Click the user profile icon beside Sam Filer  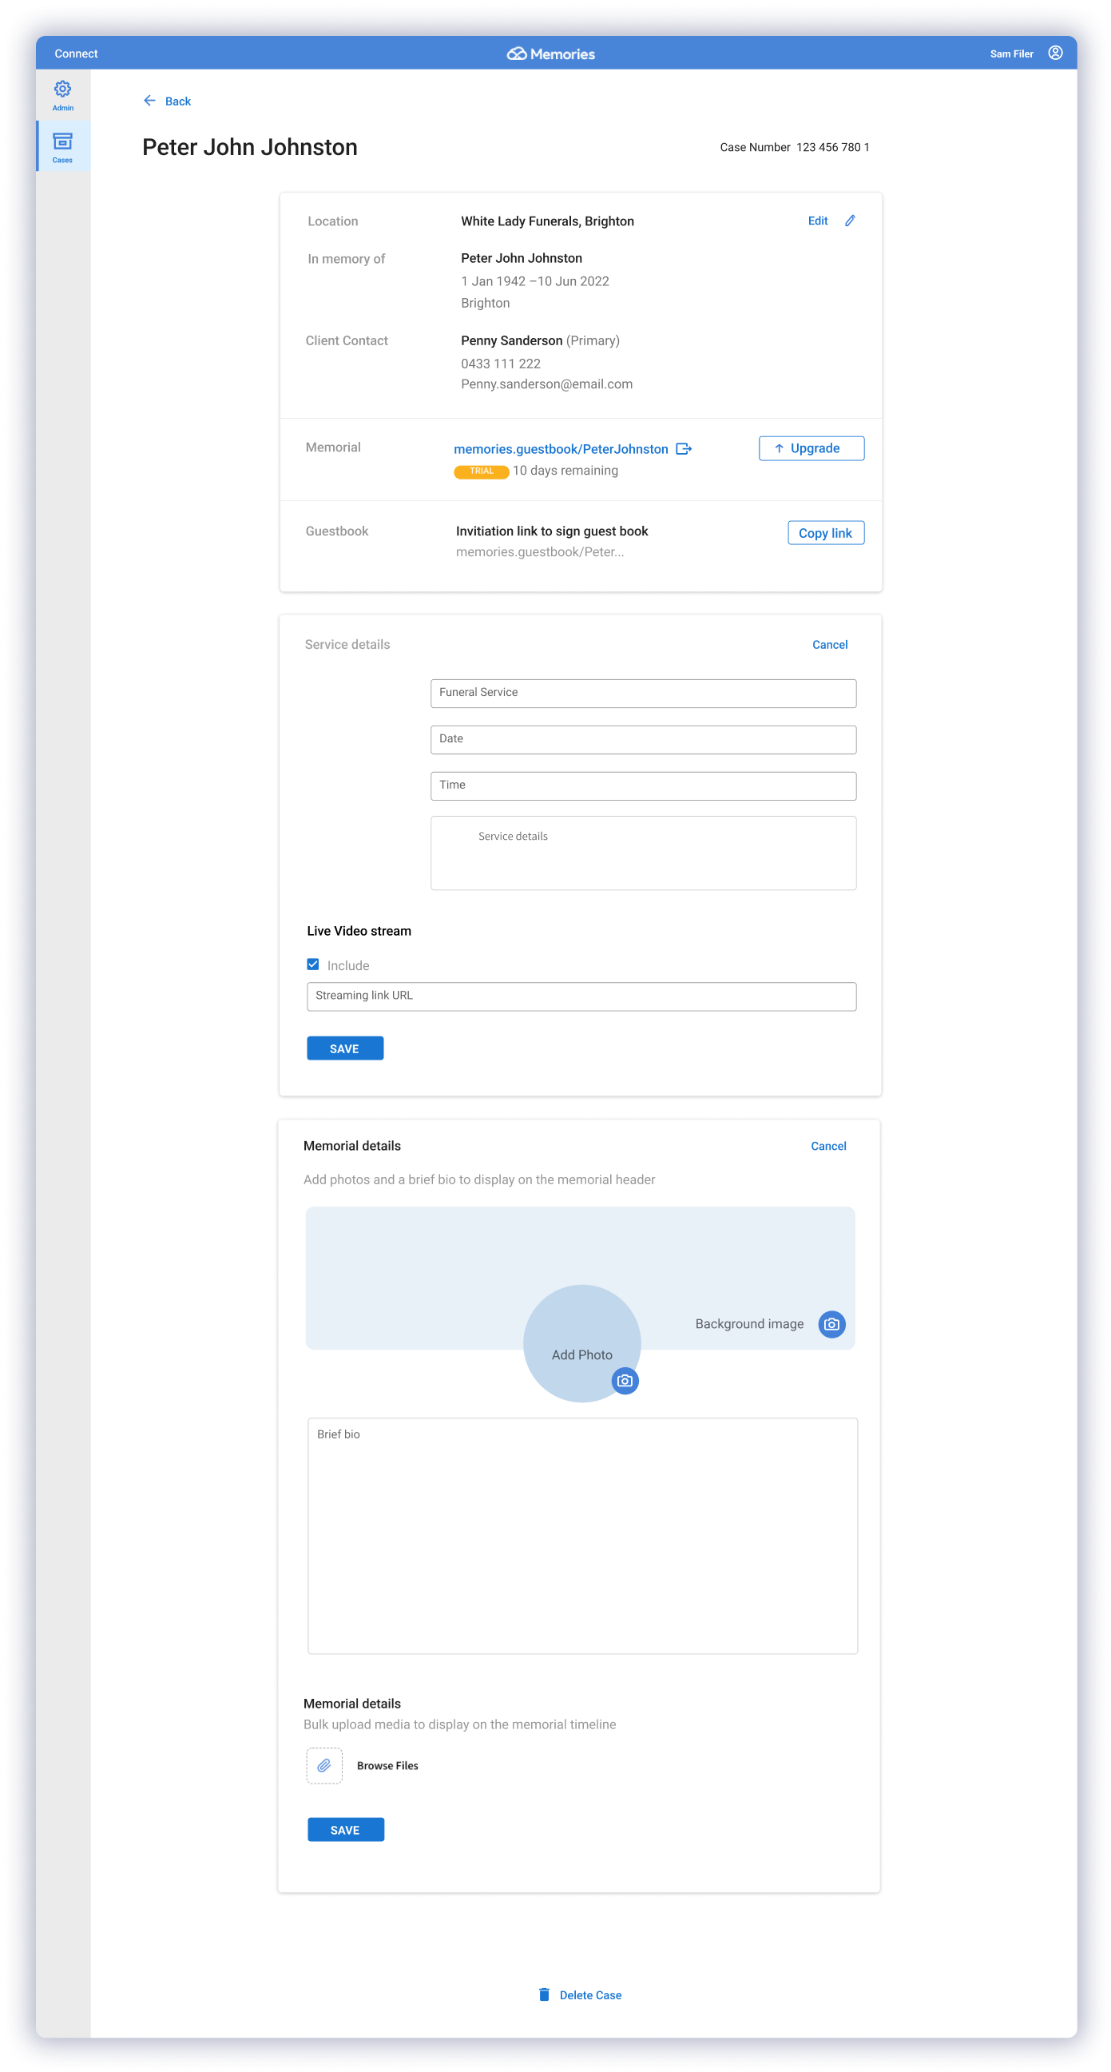[x=1055, y=53]
